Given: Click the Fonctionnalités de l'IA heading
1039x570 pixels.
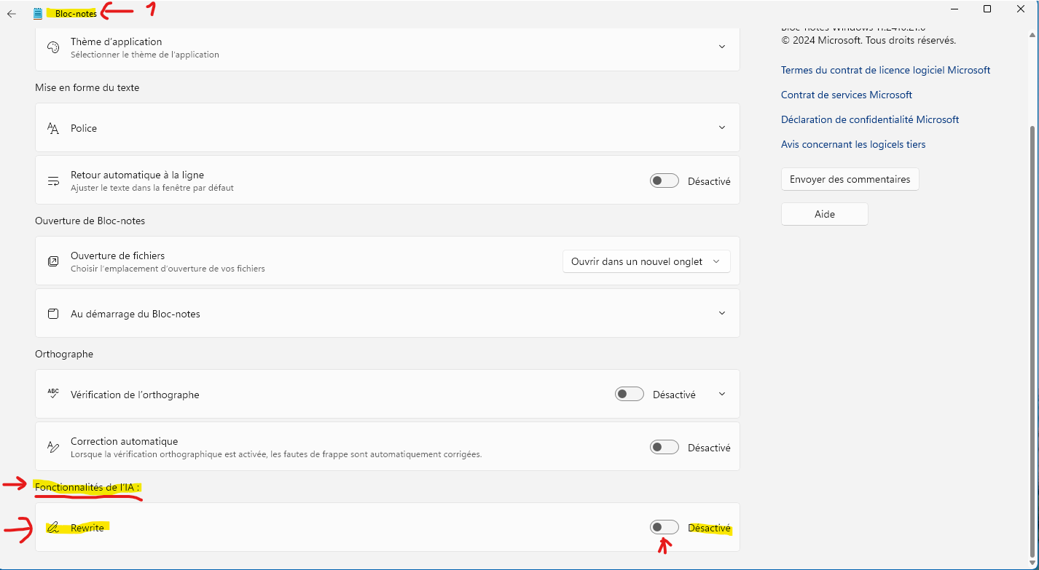Looking at the screenshot, I should pos(87,486).
